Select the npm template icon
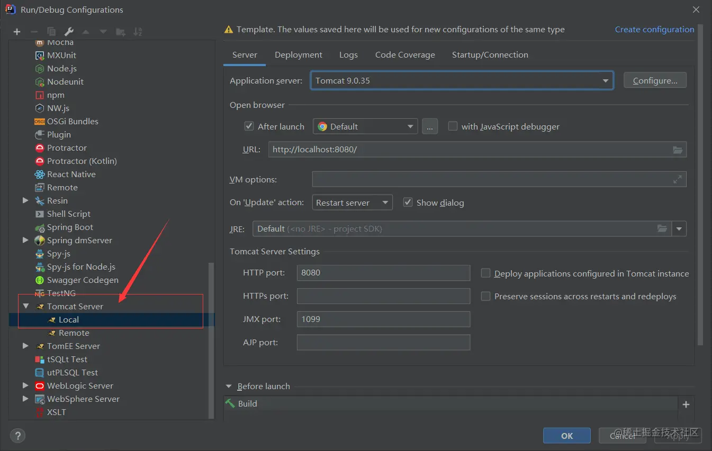Screen dimensions: 712x451 click(x=39, y=95)
